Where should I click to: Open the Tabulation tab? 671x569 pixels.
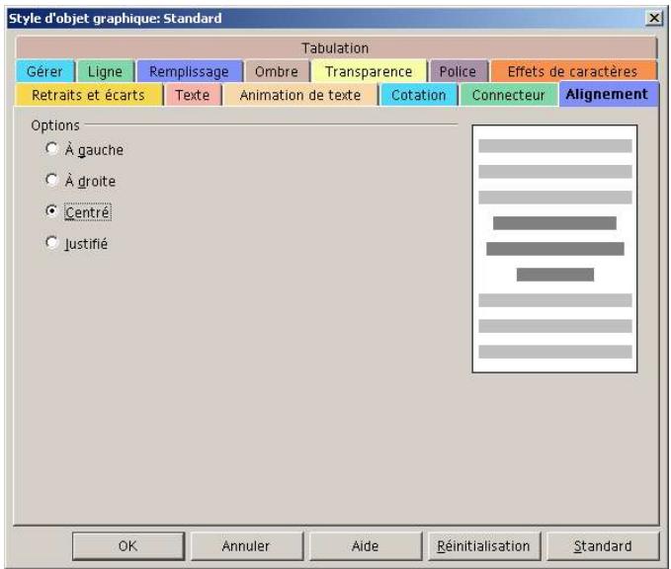[x=336, y=48]
